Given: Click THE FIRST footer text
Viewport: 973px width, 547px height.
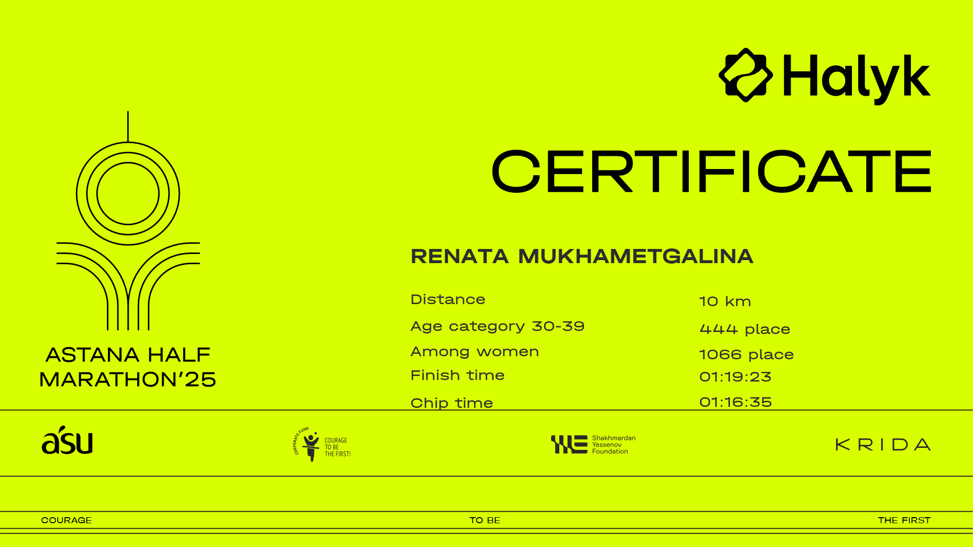Looking at the screenshot, I should [904, 520].
